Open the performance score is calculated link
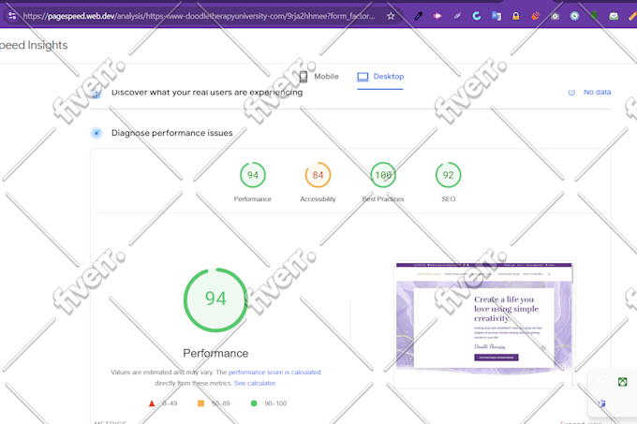The image size is (637, 424). (274, 373)
